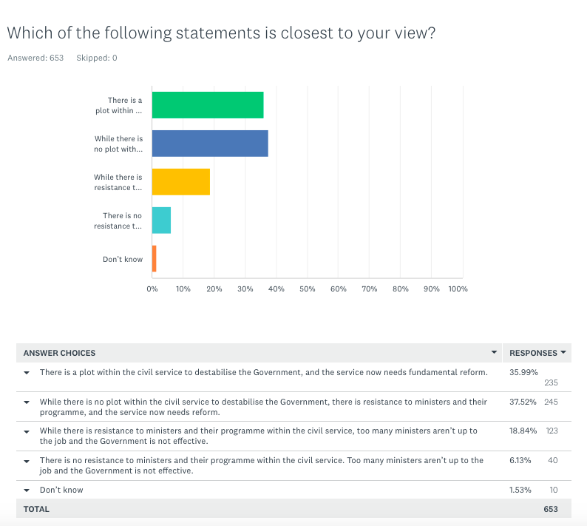Click the green bar in the chart

pyautogui.click(x=208, y=105)
